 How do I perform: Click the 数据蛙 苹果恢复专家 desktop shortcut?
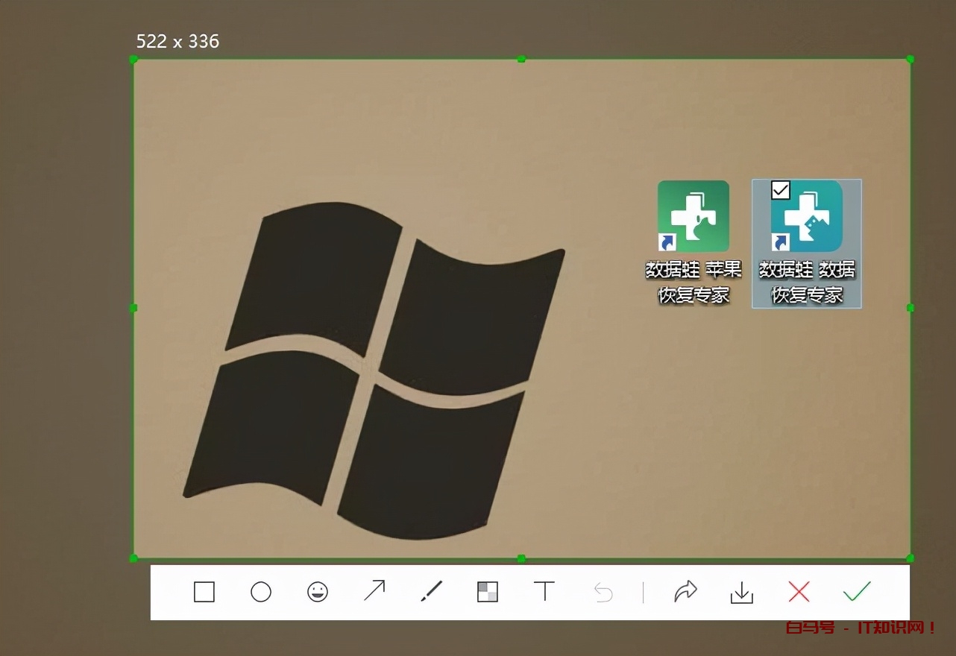point(693,216)
